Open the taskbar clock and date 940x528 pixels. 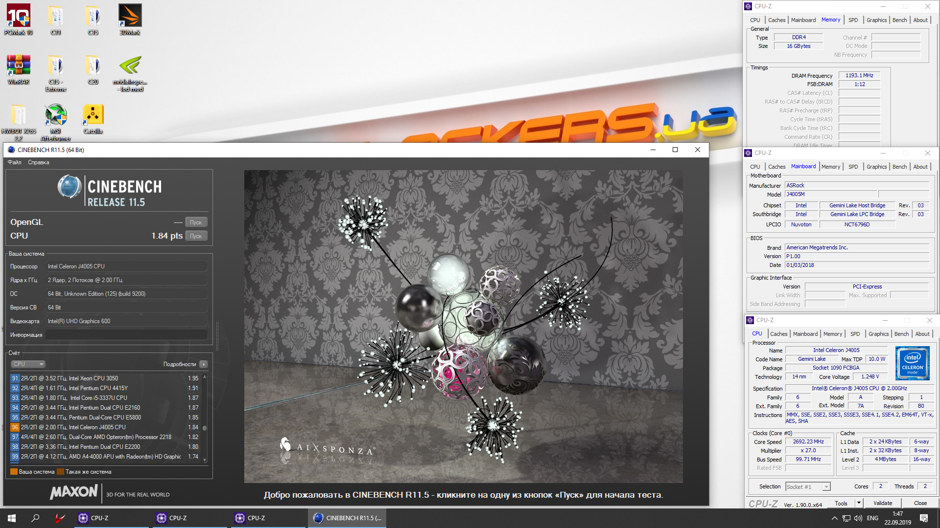click(x=898, y=518)
